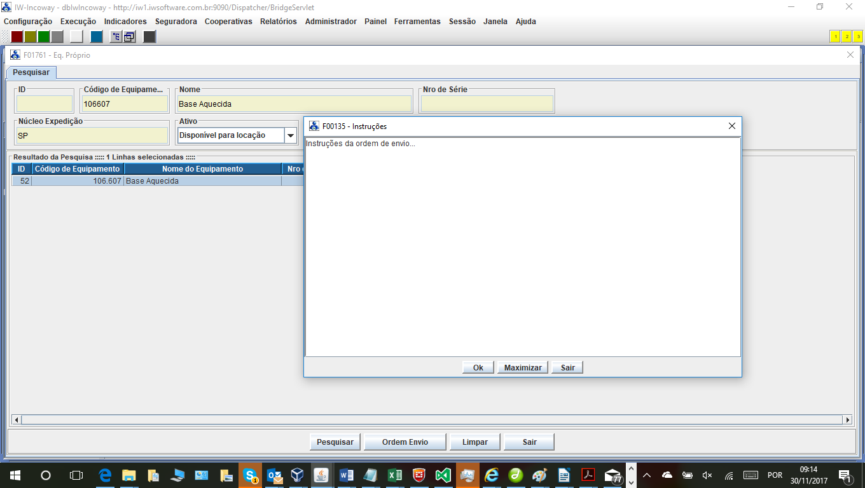The image size is (865, 488).
Task: Click the Limpar button
Action: point(474,442)
